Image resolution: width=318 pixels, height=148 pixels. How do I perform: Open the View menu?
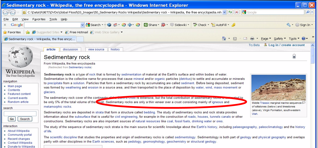click(25, 19)
